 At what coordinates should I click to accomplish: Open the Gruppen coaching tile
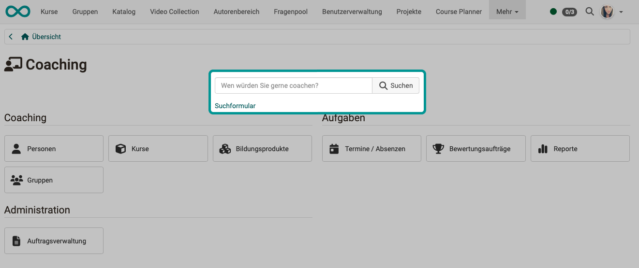pos(54,180)
